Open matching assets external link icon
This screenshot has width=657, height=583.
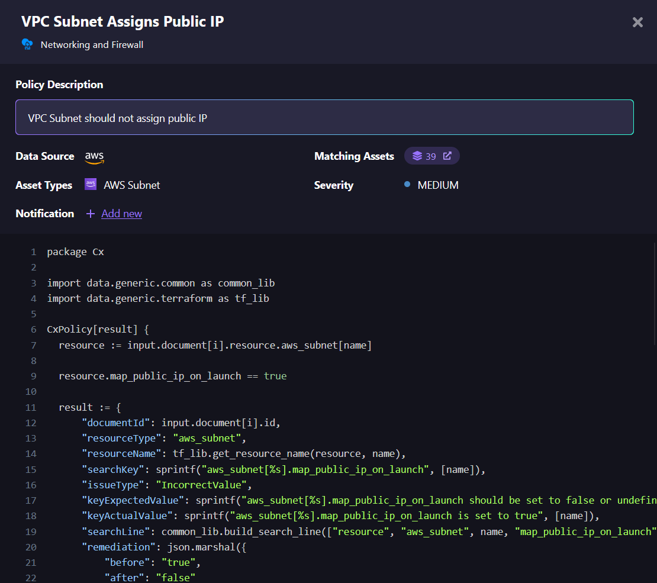447,156
